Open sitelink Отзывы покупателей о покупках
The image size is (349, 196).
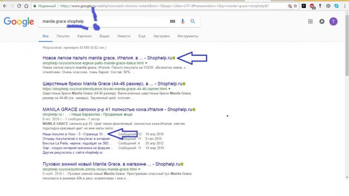tap(78, 139)
